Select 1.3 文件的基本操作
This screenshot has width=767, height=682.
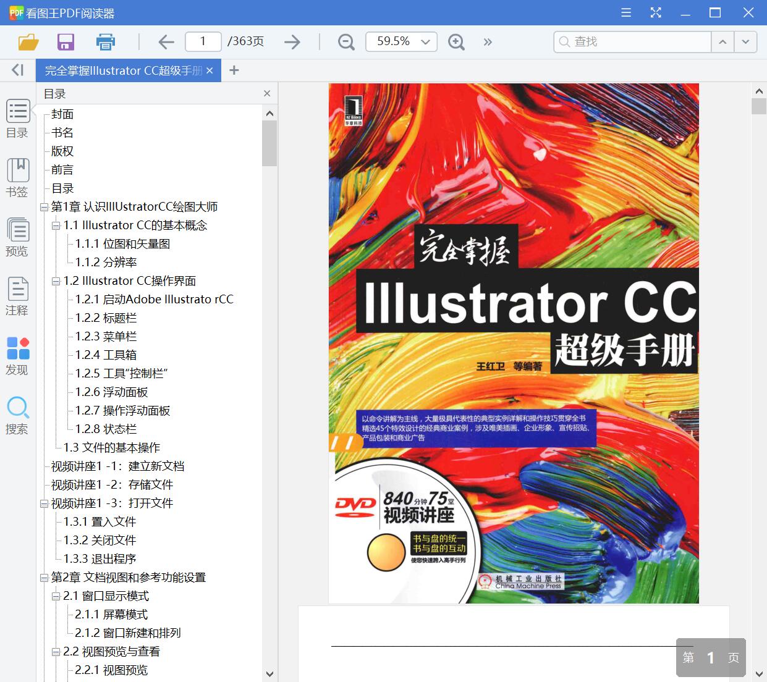[111, 448]
